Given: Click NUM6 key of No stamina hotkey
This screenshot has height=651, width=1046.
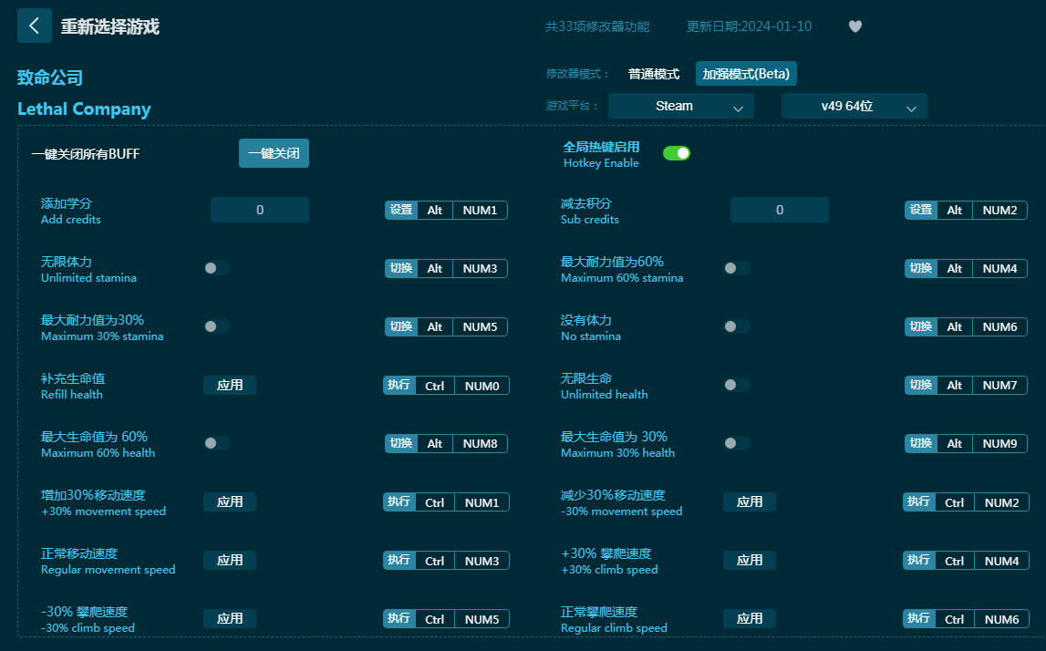Looking at the screenshot, I should 1000,326.
